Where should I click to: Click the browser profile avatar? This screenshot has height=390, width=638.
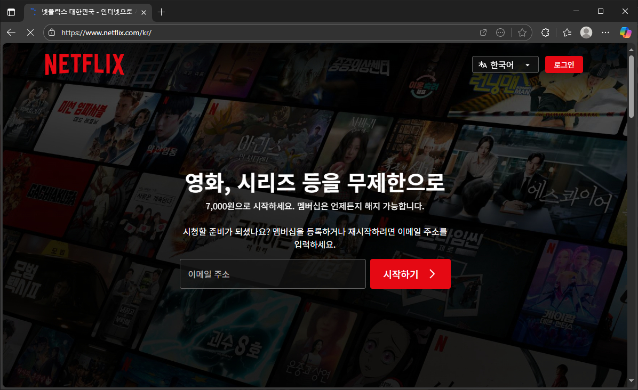click(586, 32)
